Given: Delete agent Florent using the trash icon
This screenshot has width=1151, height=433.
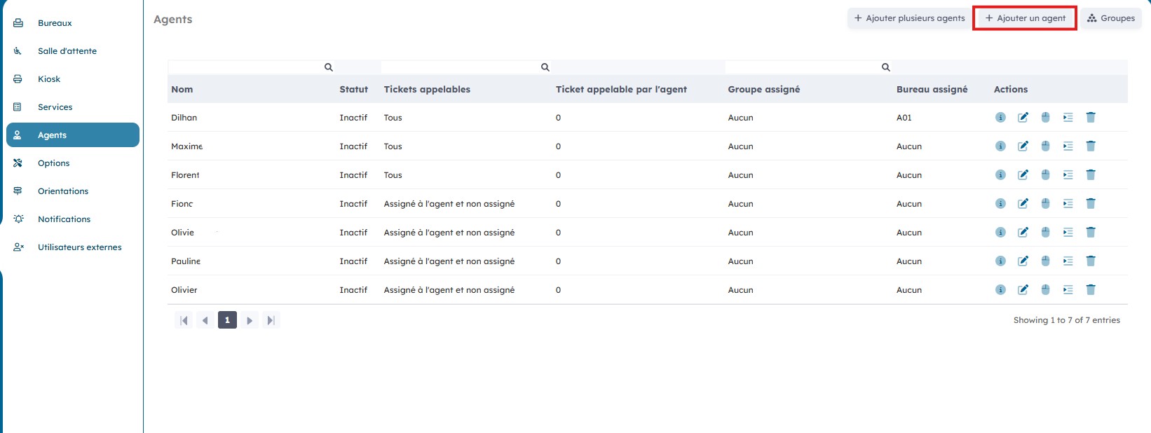Looking at the screenshot, I should (x=1091, y=175).
